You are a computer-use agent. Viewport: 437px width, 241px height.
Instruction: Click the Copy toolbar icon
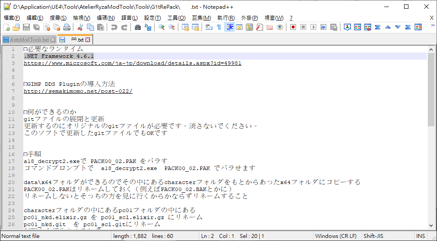90,27
